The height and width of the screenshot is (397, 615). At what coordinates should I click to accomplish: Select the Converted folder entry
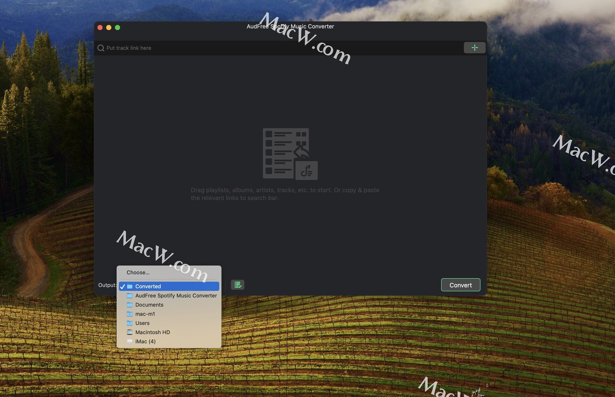click(x=169, y=286)
